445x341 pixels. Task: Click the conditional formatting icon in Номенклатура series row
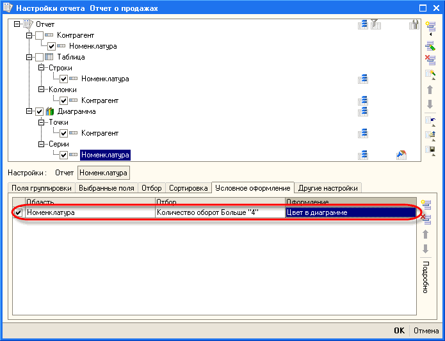(401, 155)
